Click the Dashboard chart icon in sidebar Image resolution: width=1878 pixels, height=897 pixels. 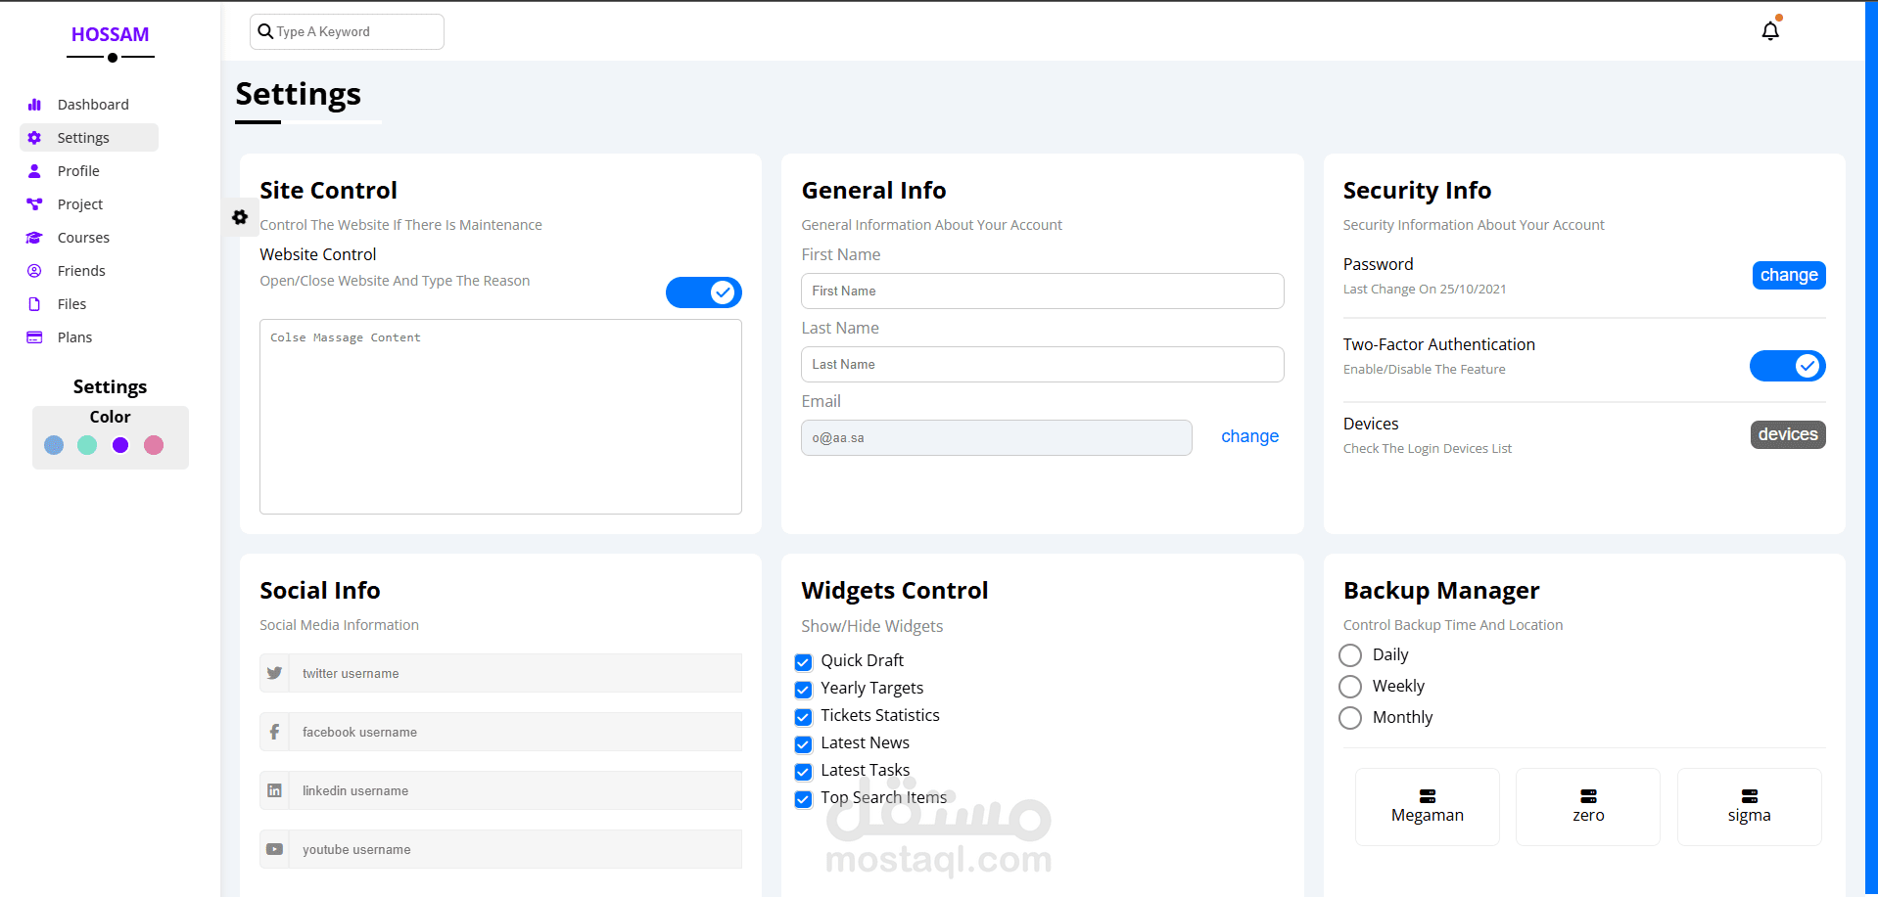tap(34, 105)
